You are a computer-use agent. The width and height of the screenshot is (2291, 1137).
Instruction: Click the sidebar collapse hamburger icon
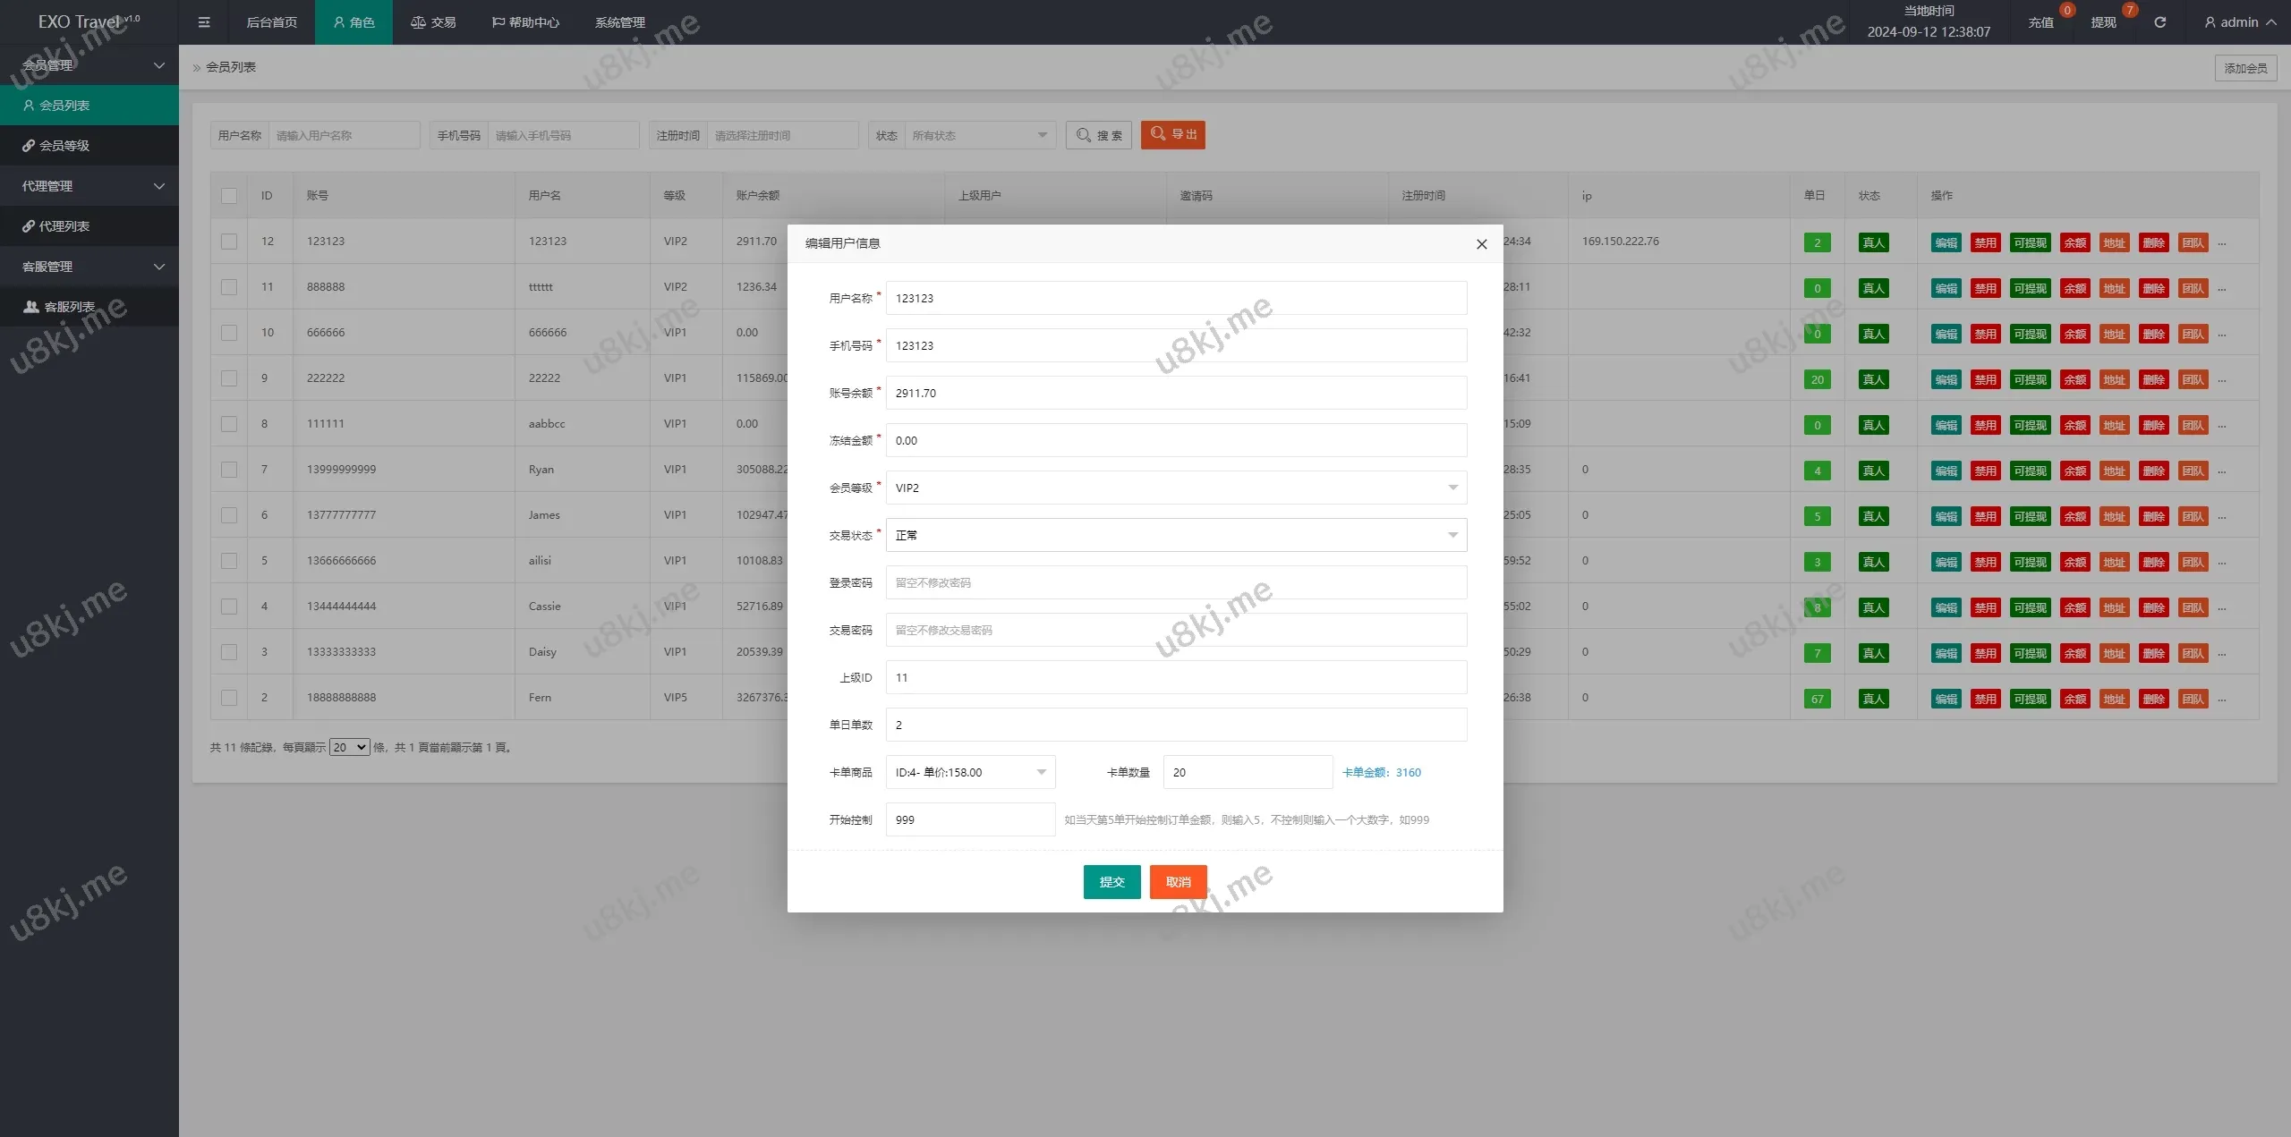point(204,22)
